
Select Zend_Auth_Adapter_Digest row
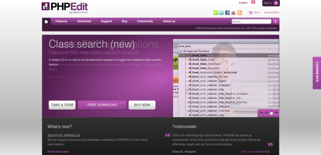point(229,81)
